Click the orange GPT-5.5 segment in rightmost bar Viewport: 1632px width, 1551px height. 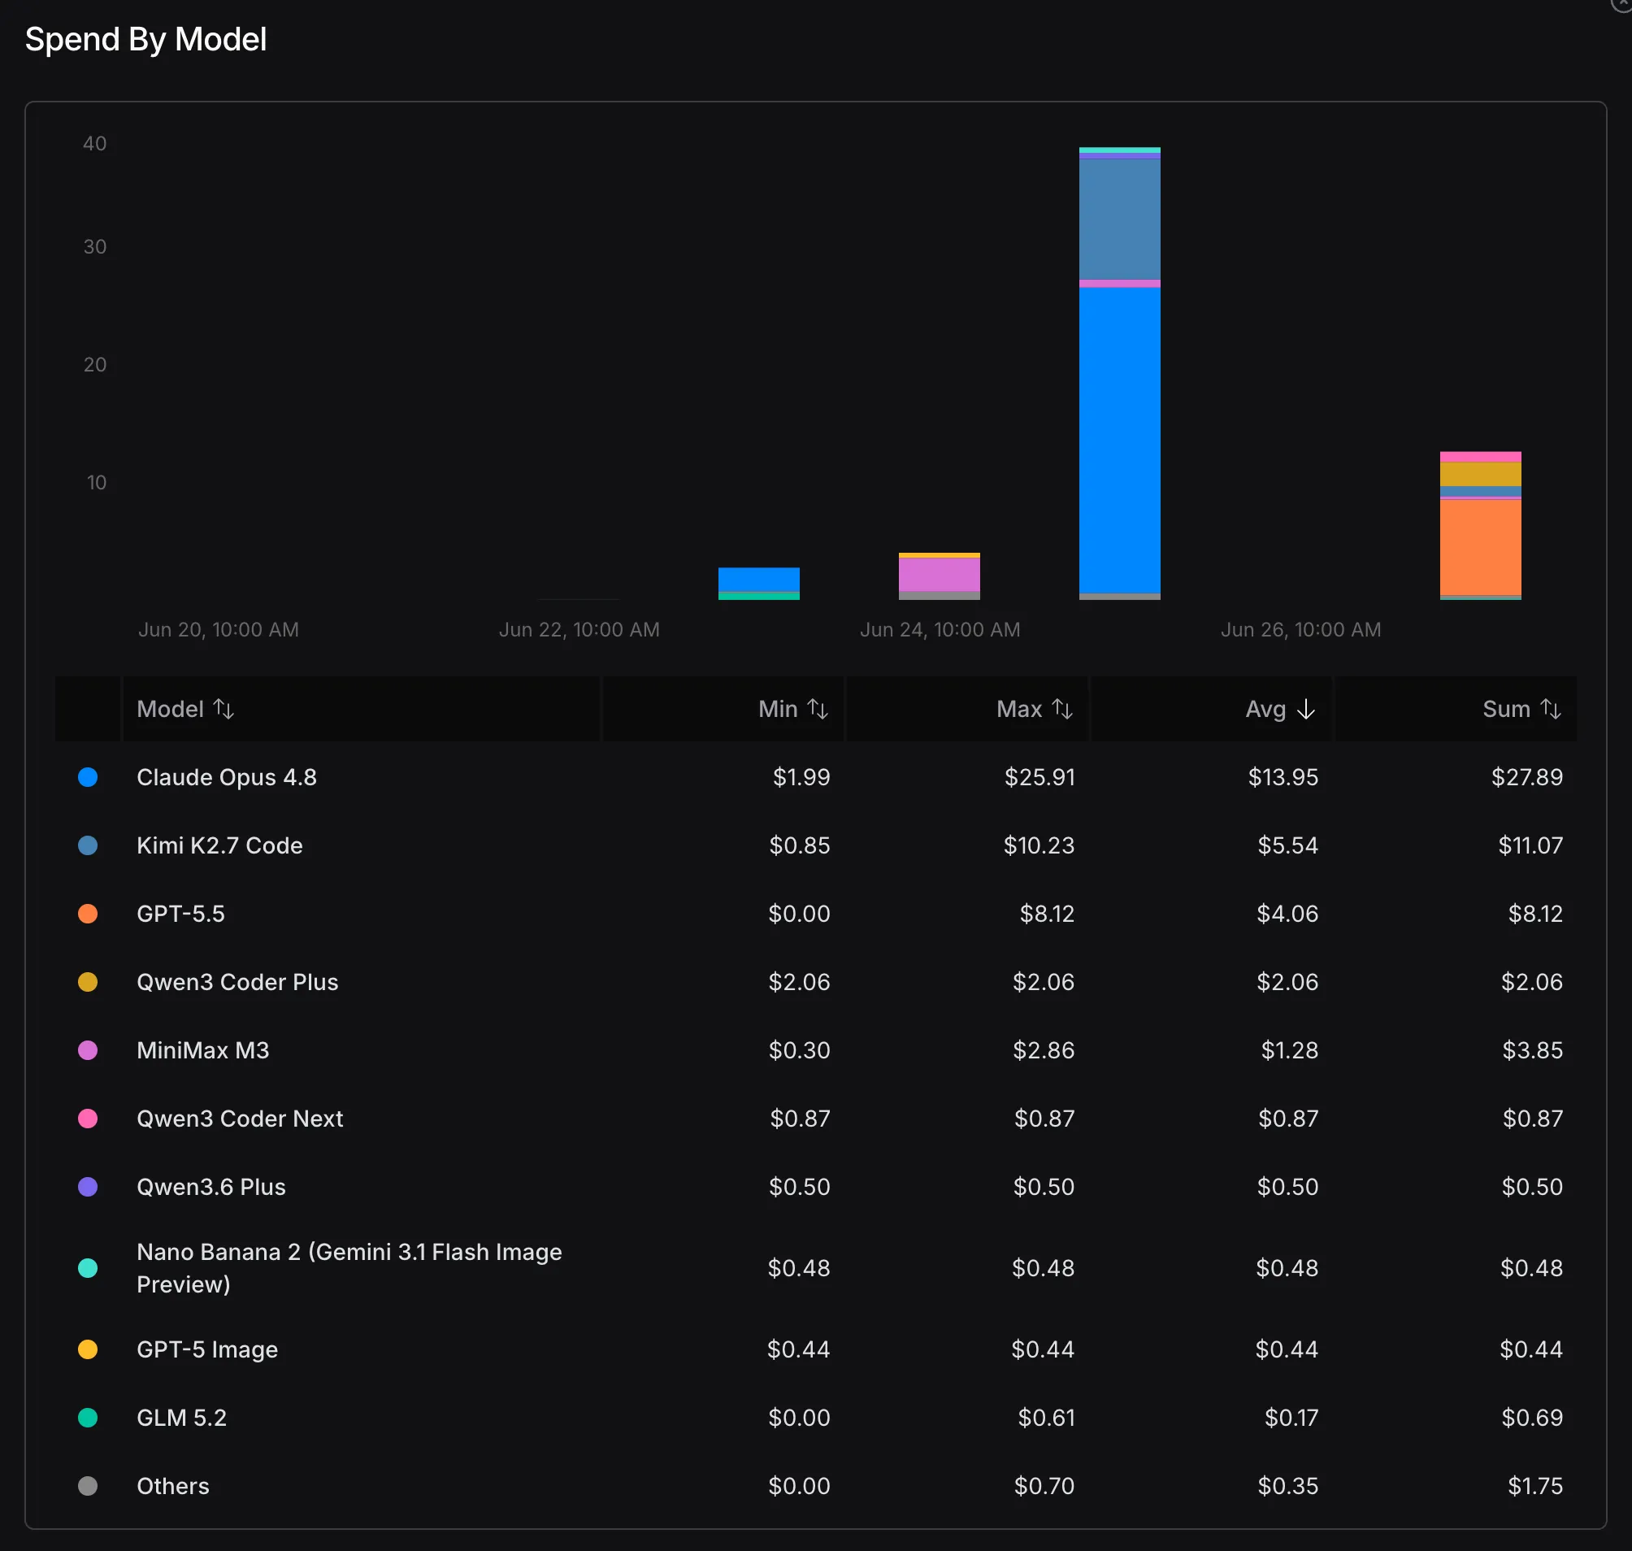coord(1480,547)
